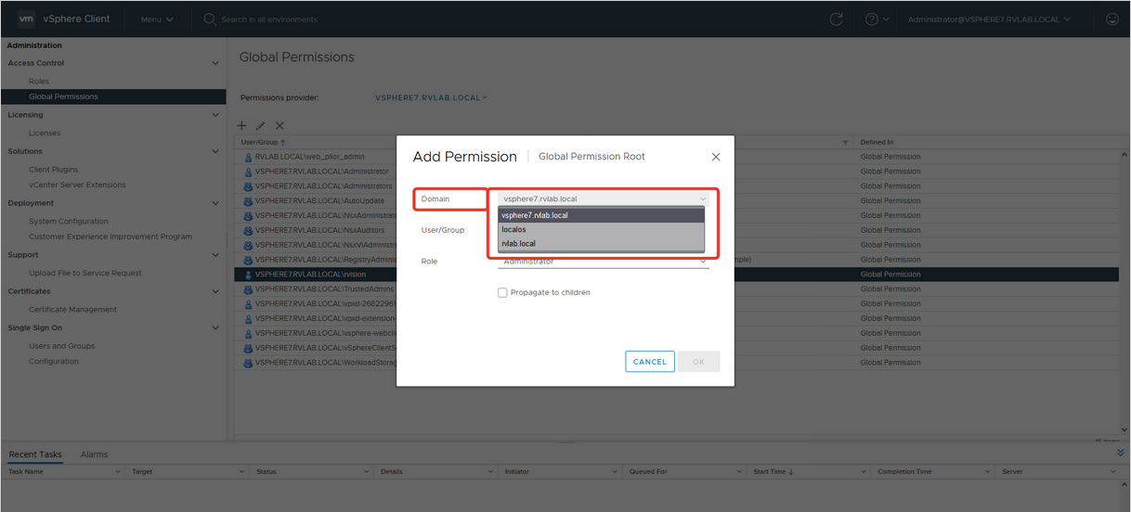
Task: Click the OK button
Action: tap(699, 362)
